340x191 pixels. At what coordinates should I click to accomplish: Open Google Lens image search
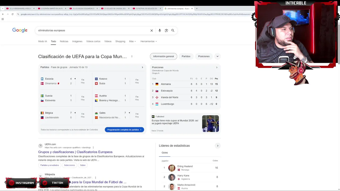point(166,31)
